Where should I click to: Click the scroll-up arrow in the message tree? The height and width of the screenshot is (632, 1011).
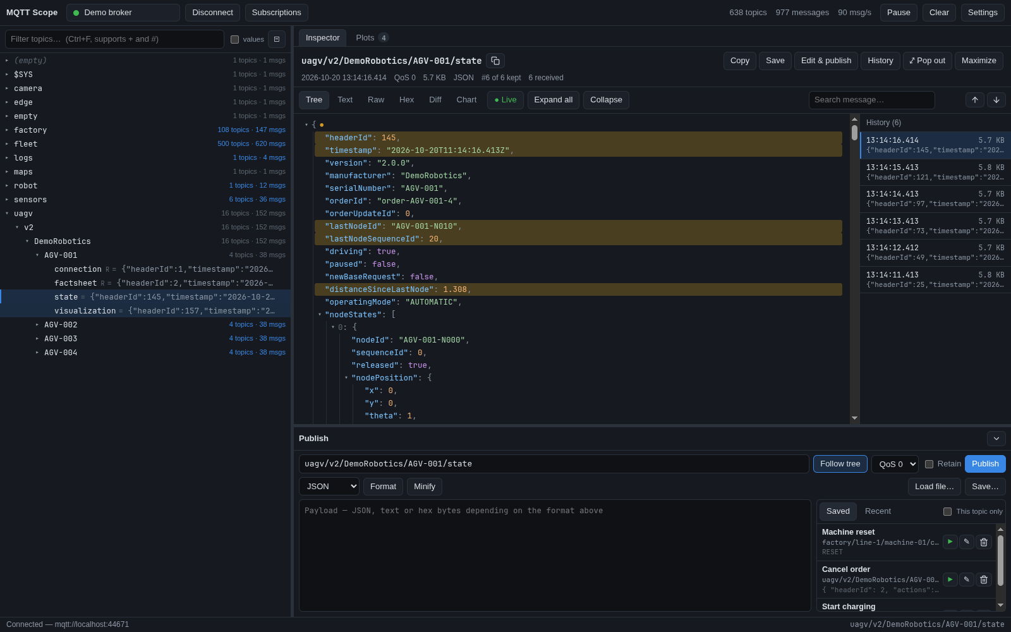[x=854, y=119]
